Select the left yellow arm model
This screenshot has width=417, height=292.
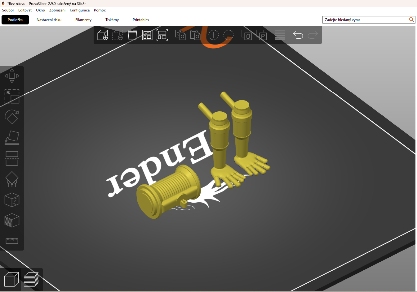pos(220,145)
